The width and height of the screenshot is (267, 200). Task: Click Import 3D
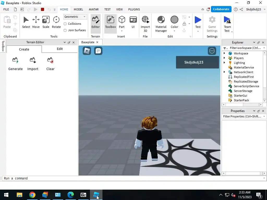click(145, 24)
